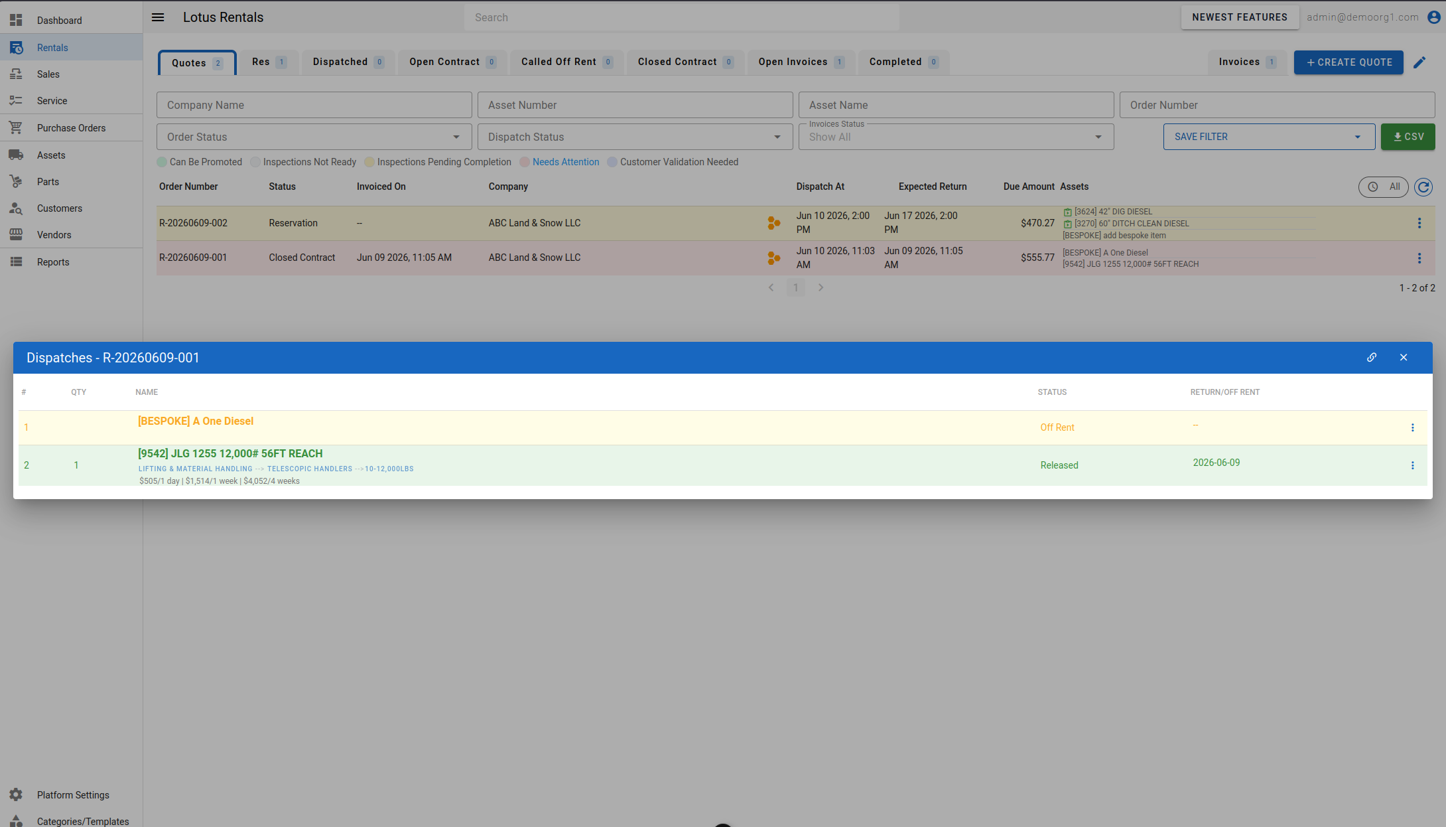Open the Invoices tab
Screen dimensions: 1446x827
[1247, 62]
